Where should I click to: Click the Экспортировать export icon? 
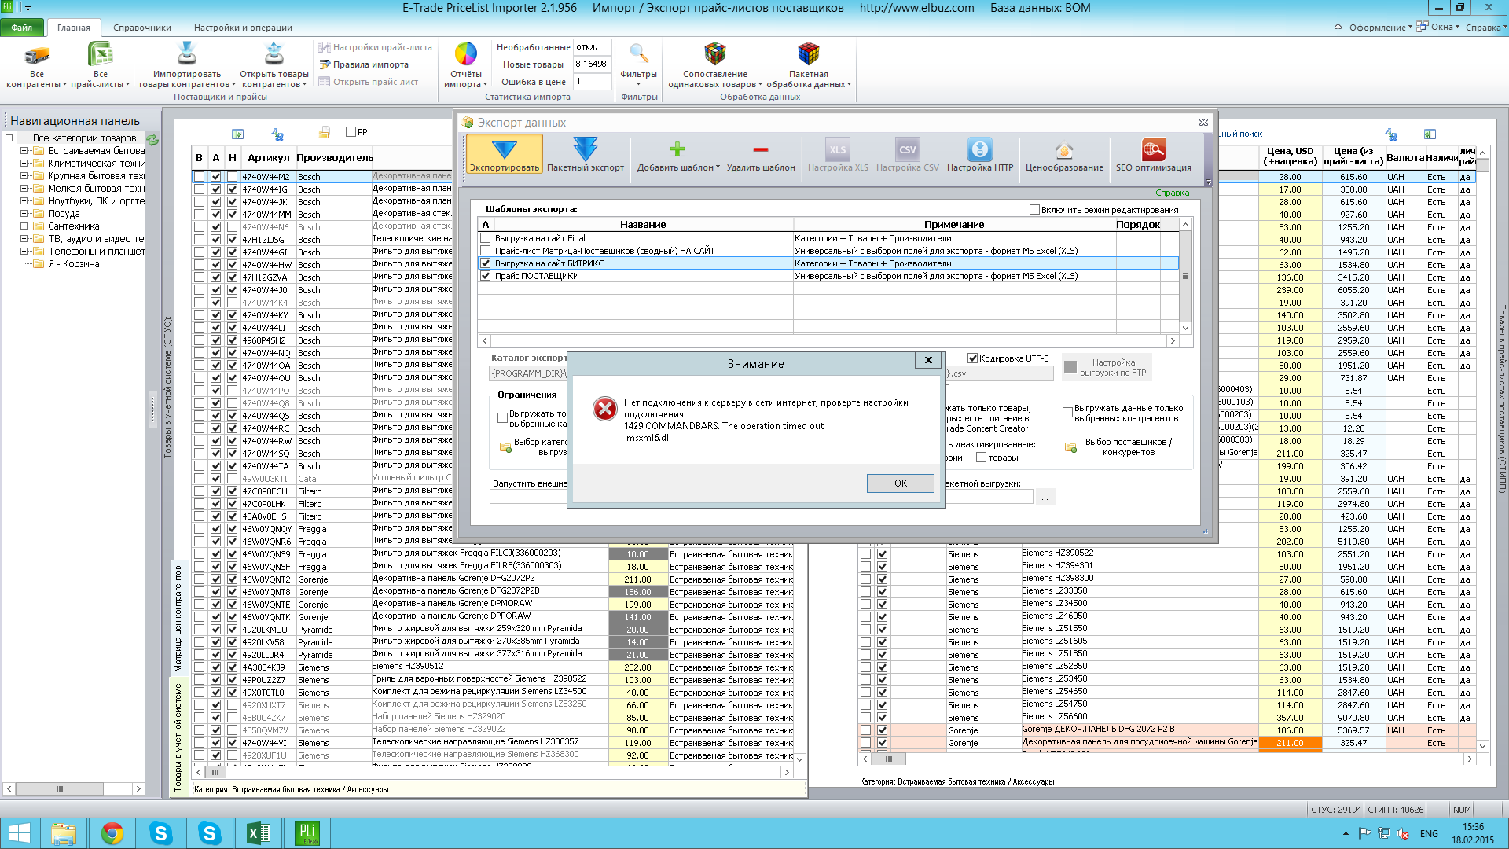click(504, 153)
